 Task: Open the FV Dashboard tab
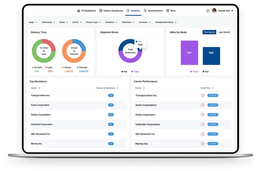[x=87, y=11]
